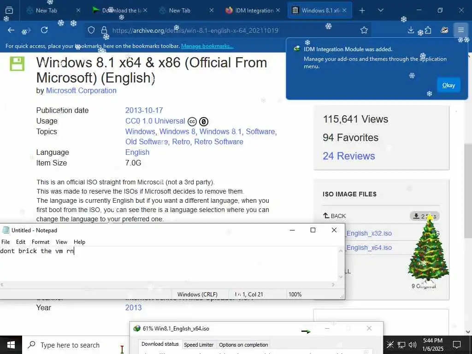Open the CC0 1.0 Universal license link
The image size is (472, 354).
[x=155, y=121]
